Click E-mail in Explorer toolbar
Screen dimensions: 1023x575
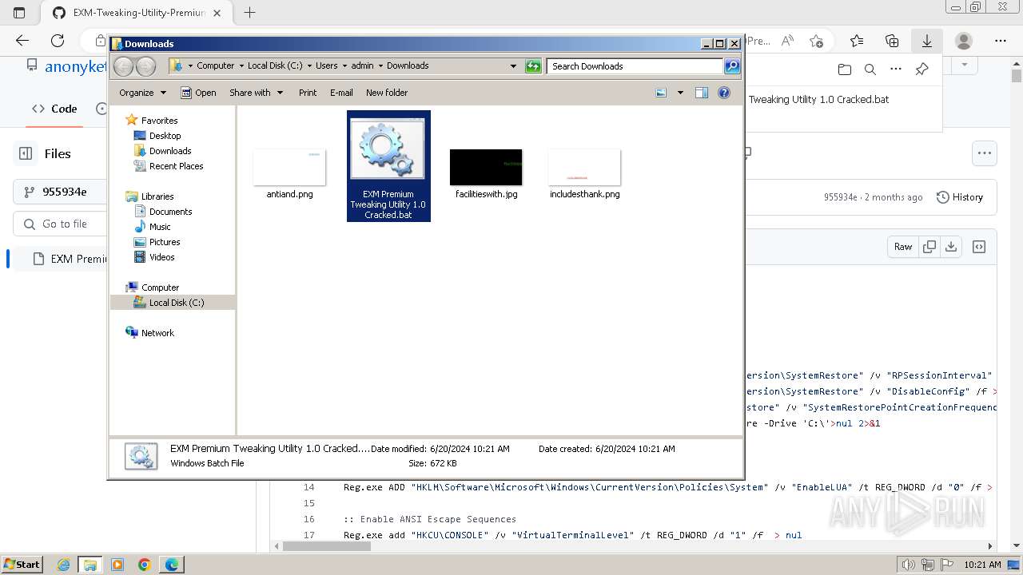tap(341, 93)
